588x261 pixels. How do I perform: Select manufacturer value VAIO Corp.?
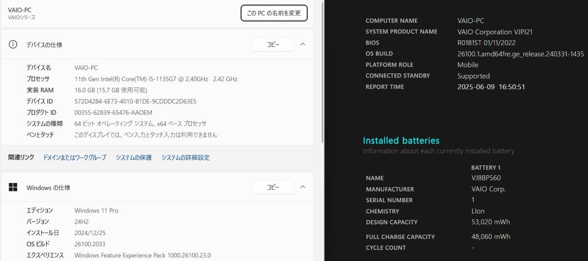tap(489, 189)
